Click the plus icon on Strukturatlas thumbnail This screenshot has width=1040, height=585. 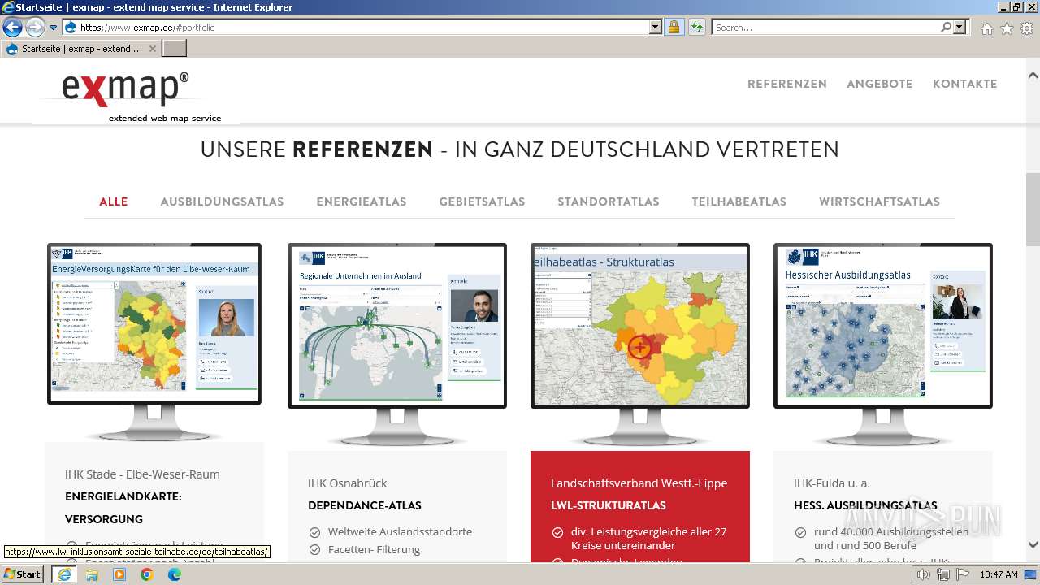639,347
